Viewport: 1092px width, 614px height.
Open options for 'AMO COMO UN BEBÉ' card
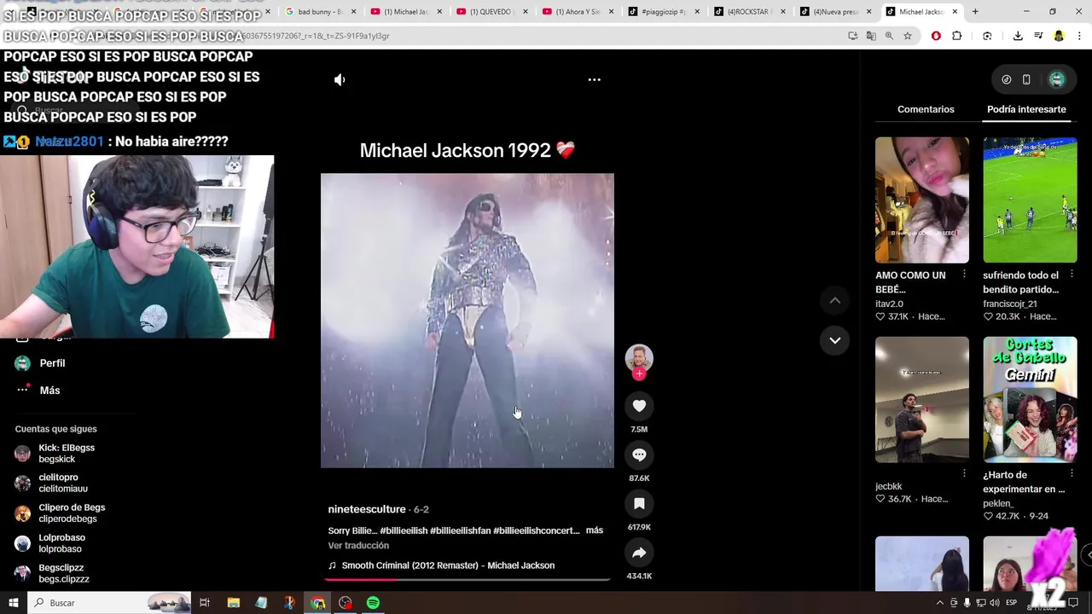tap(964, 275)
